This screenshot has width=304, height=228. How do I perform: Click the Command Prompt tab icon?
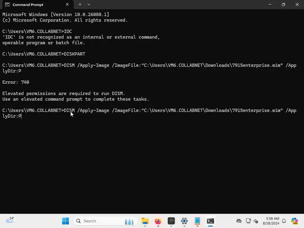point(7,5)
